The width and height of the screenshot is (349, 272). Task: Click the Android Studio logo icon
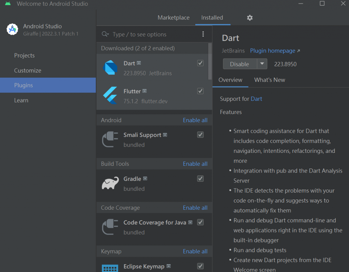tap(12, 29)
